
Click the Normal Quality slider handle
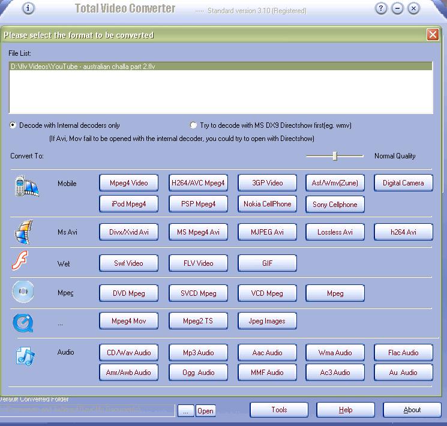[x=335, y=156]
